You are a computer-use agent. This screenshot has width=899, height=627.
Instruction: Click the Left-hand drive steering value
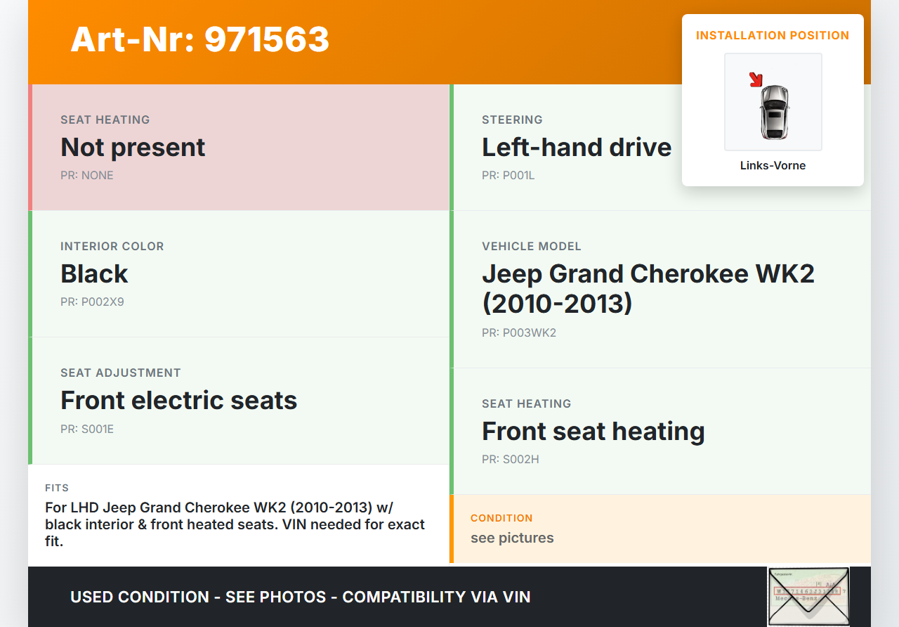[x=576, y=148]
